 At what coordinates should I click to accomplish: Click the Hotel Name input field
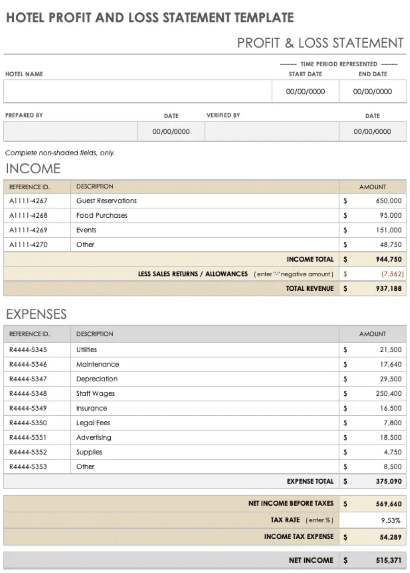pyautogui.click(x=138, y=92)
